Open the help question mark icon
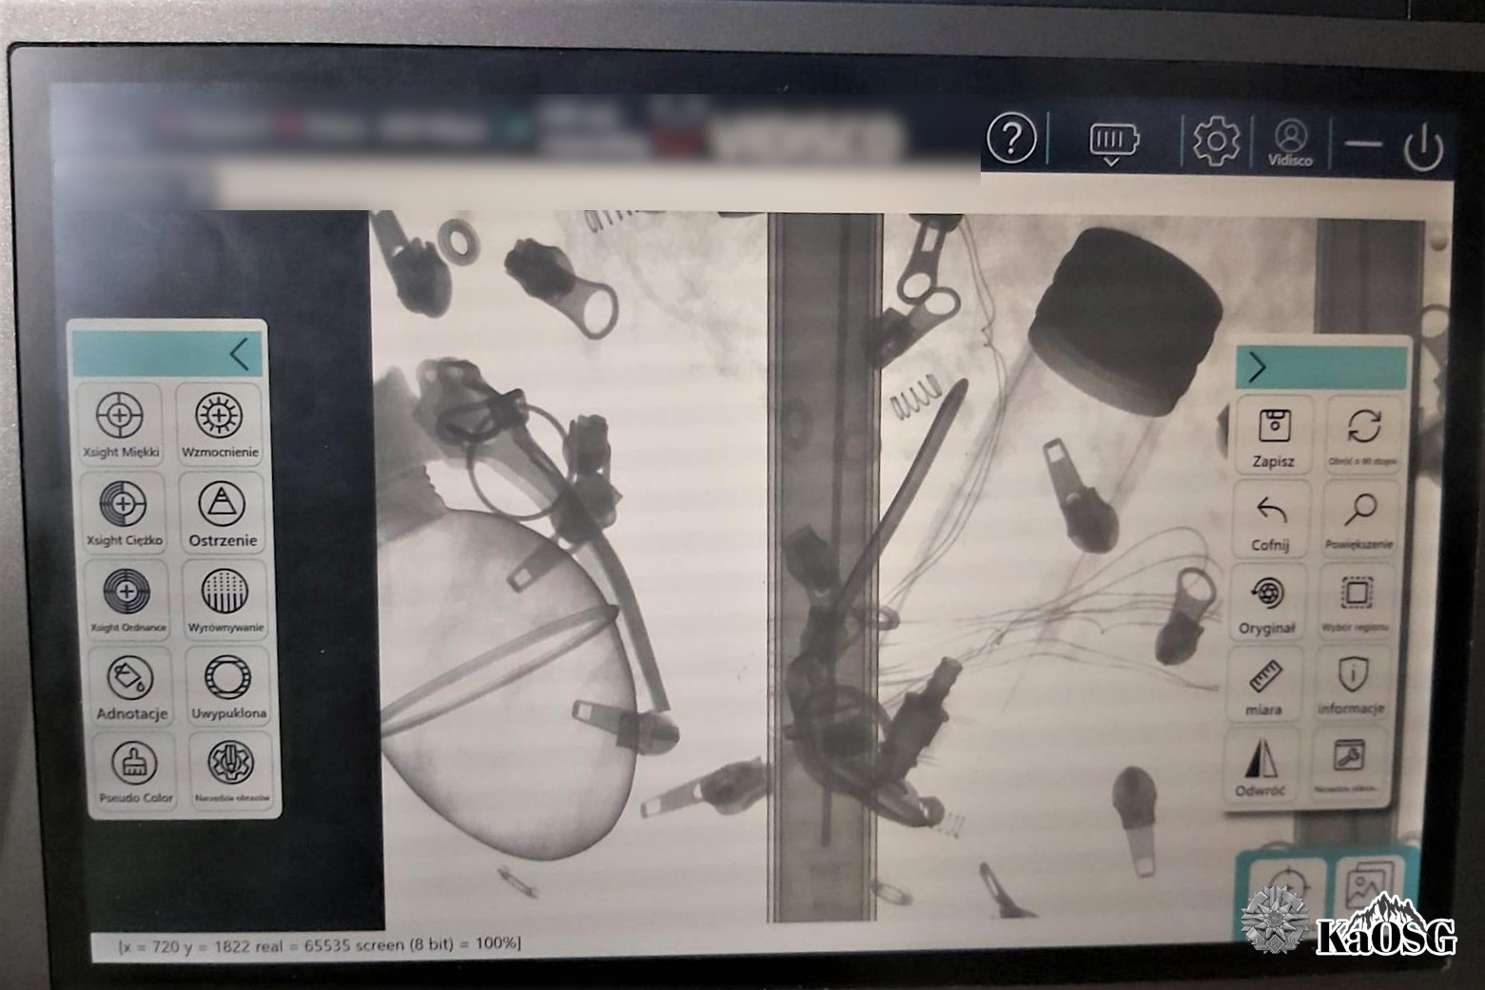This screenshot has height=990, width=1485. pos(1011,140)
